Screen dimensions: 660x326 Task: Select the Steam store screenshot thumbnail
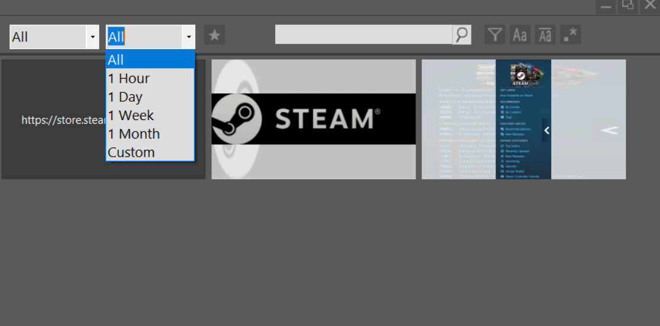pos(523,119)
